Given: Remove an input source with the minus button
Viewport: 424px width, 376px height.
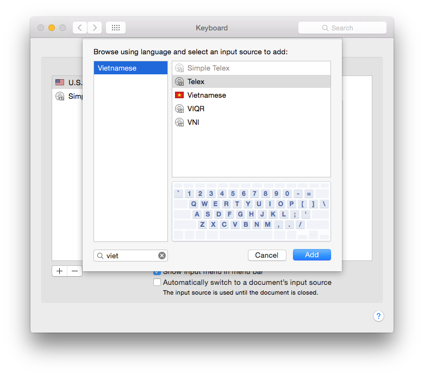Looking at the screenshot, I should [74, 271].
